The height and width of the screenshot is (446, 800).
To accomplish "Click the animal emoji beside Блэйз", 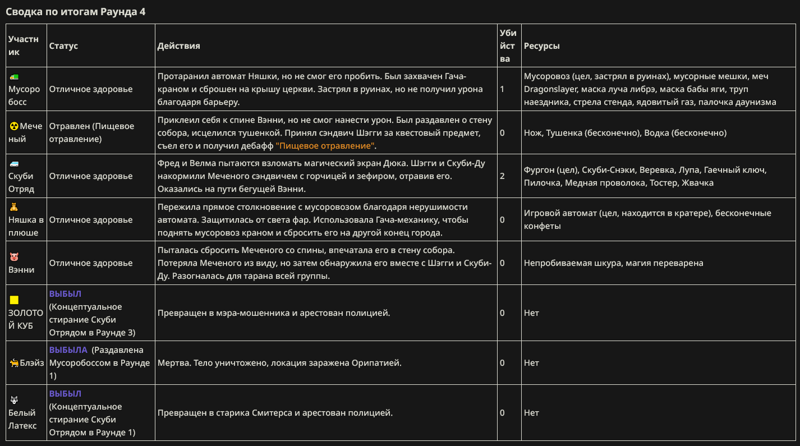I will point(14,363).
